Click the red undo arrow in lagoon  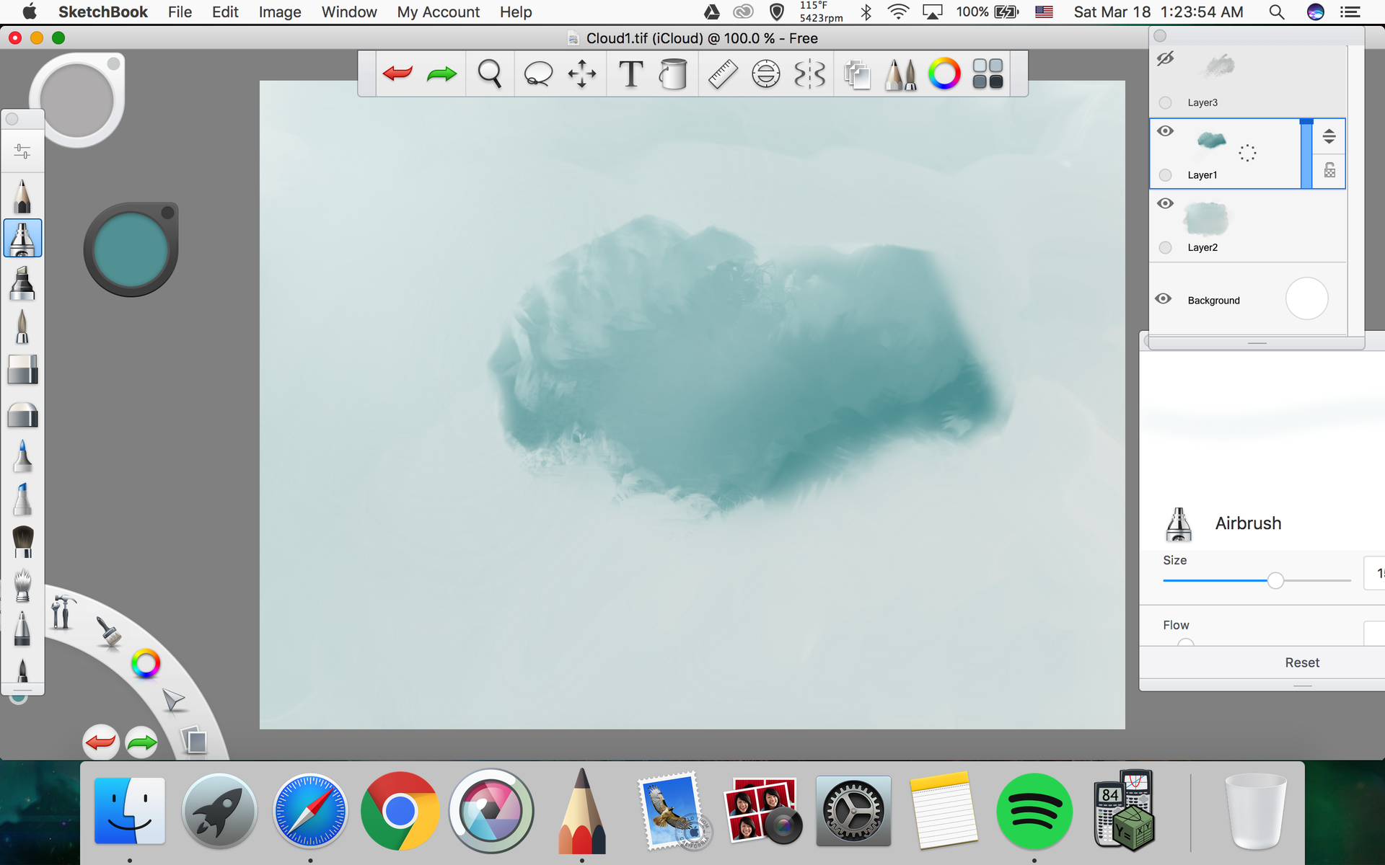point(101,742)
